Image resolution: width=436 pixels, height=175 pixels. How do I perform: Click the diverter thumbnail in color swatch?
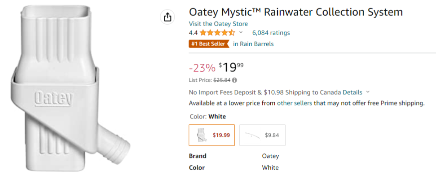[x=202, y=135]
